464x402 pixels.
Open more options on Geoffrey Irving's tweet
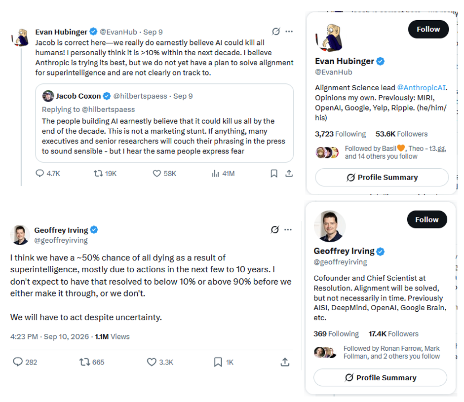click(x=288, y=229)
